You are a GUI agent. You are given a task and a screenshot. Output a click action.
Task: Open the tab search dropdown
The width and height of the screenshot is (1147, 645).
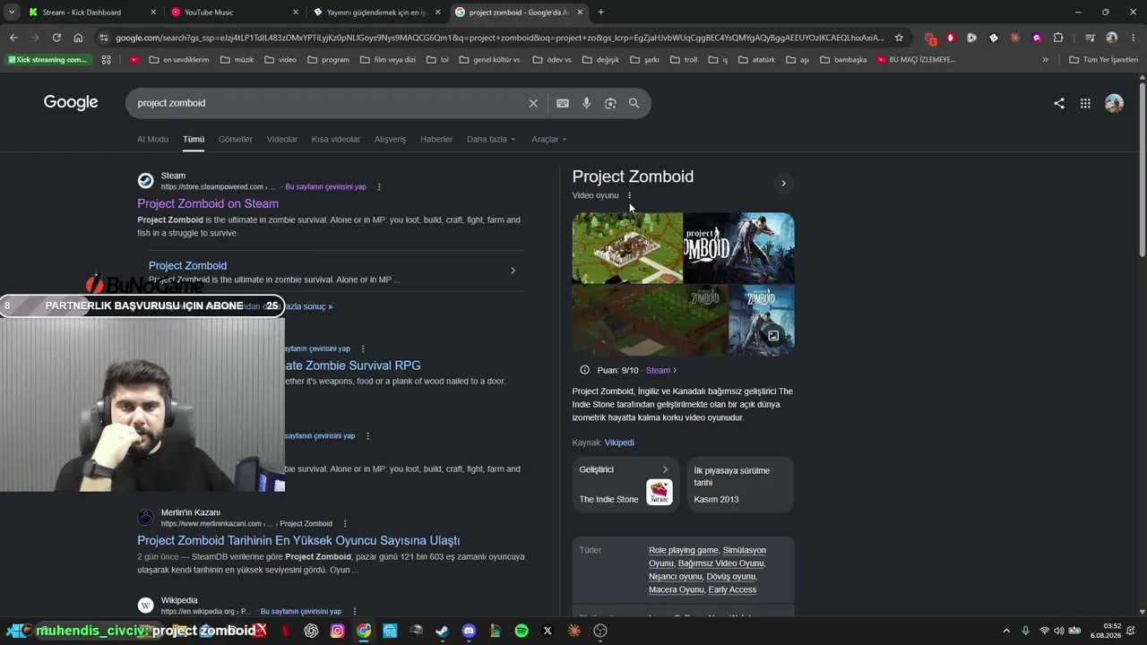coord(12,13)
